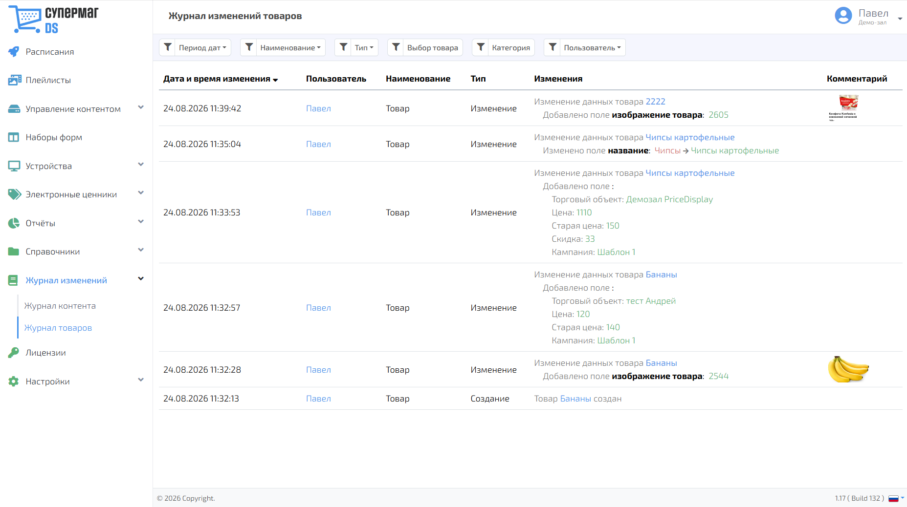Collapse the Журнал изменений section
Image resolution: width=907 pixels, height=507 pixels.
pyautogui.click(x=141, y=279)
